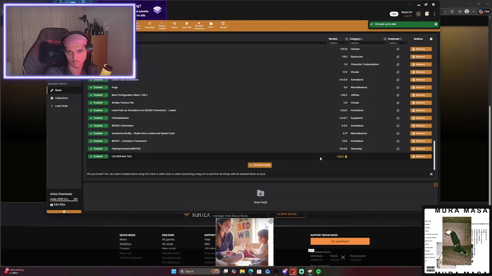Remove the BG3AF - Animation Framework mod
This screenshot has width=492, height=276.
(x=419, y=141)
